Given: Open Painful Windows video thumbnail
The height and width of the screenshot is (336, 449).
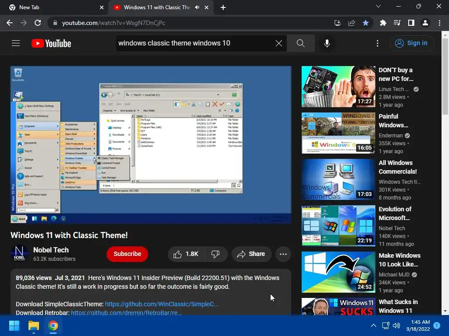Looking at the screenshot, I should point(338,133).
